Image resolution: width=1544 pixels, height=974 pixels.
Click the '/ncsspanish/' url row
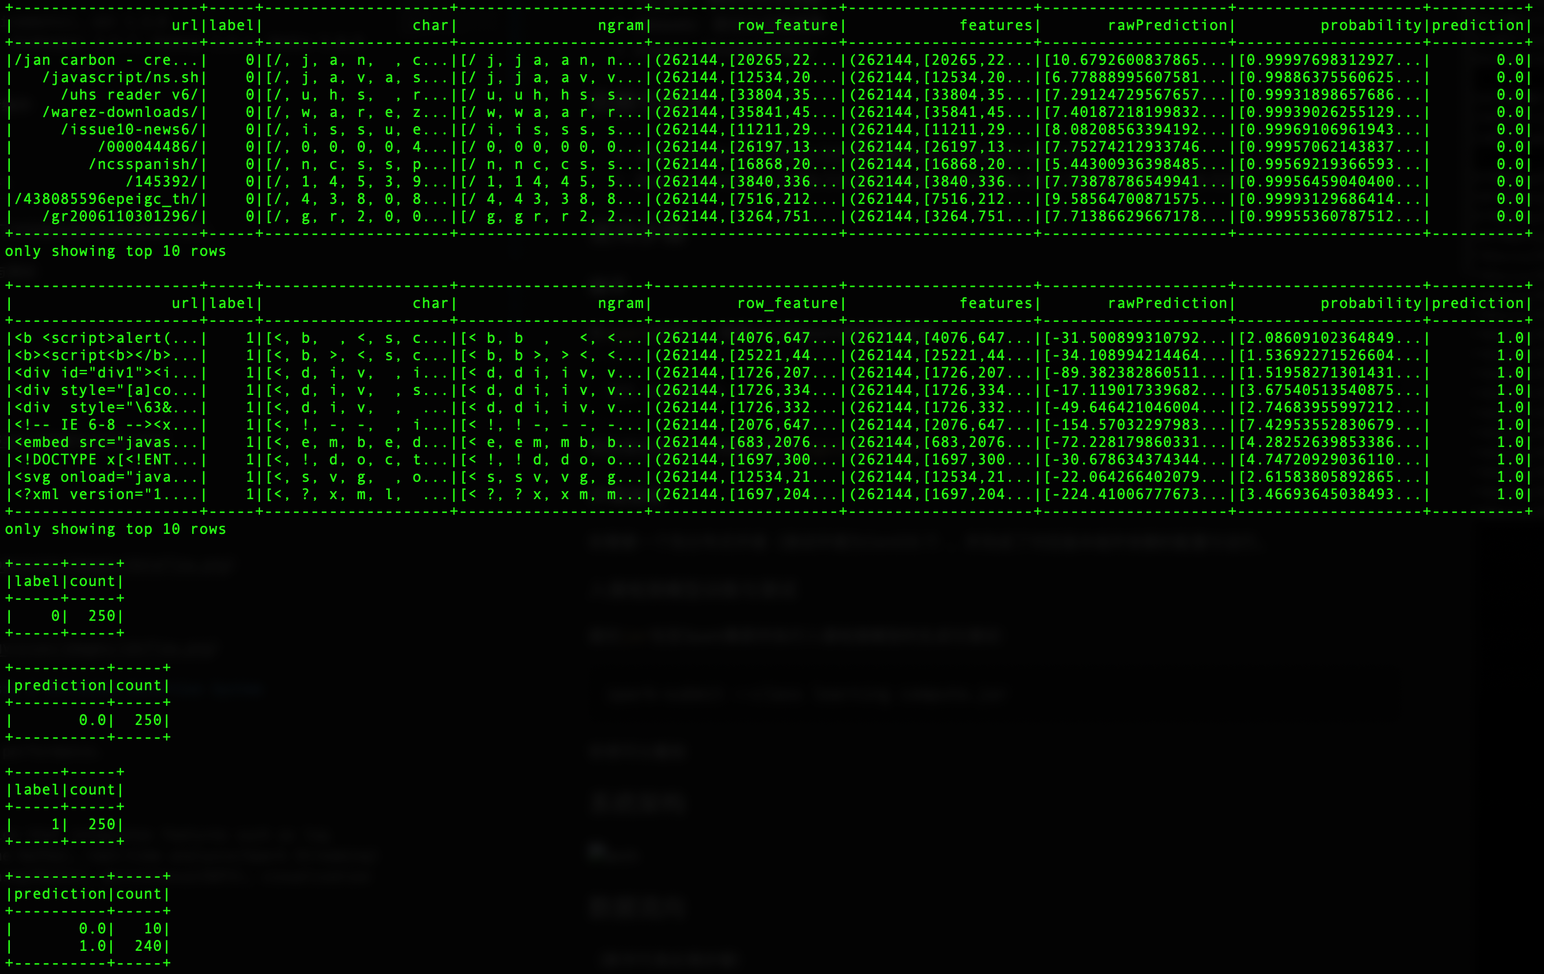pos(144,164)
